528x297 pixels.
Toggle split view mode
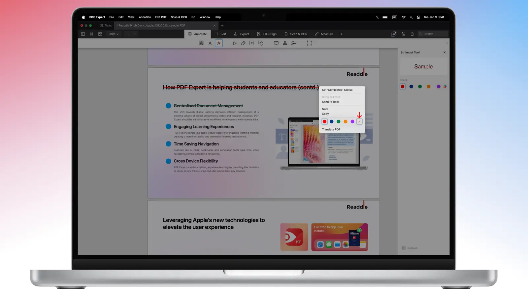point(100,34)
